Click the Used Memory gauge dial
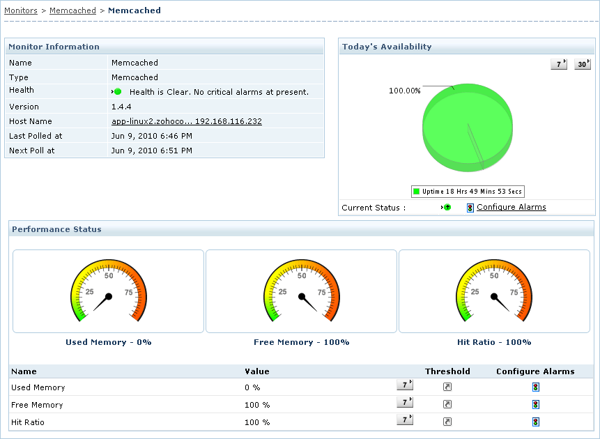The width and height of the screenshot is (600, 439). [109, 291]
